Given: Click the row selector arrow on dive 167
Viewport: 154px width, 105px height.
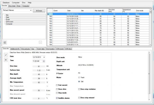Looking at the screenshot, I should 49,14.
